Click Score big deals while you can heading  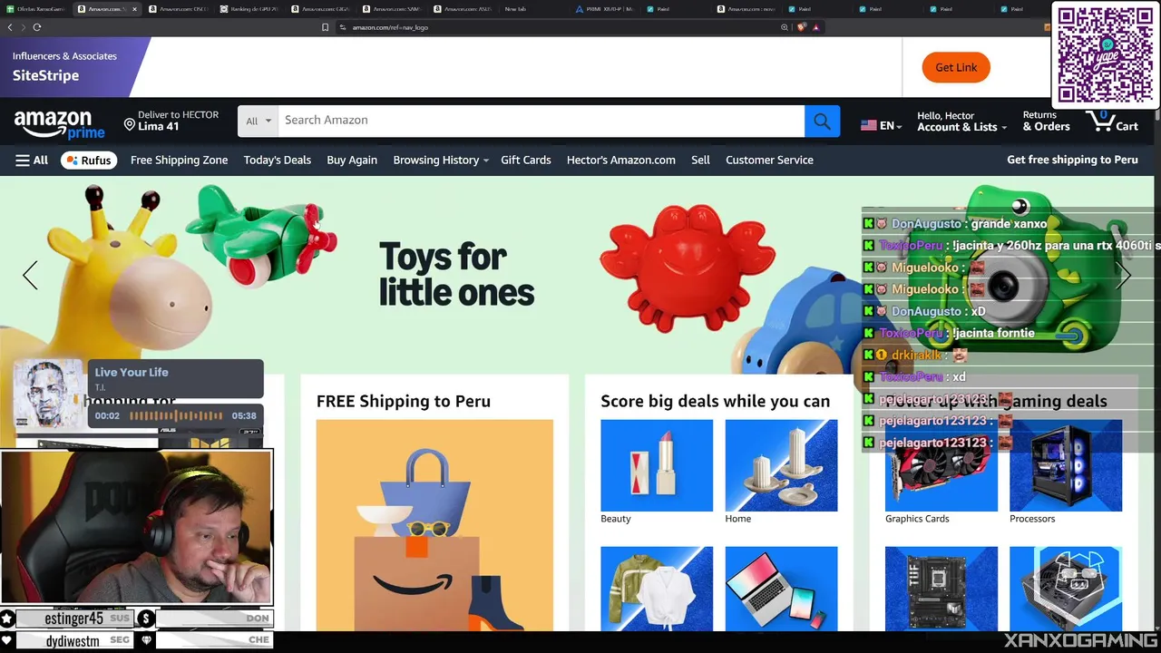715,401
